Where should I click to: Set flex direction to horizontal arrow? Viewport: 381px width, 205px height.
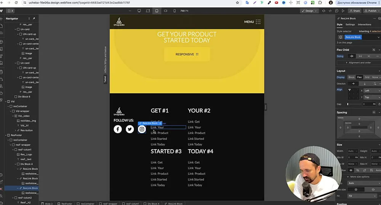pos(353,84)
